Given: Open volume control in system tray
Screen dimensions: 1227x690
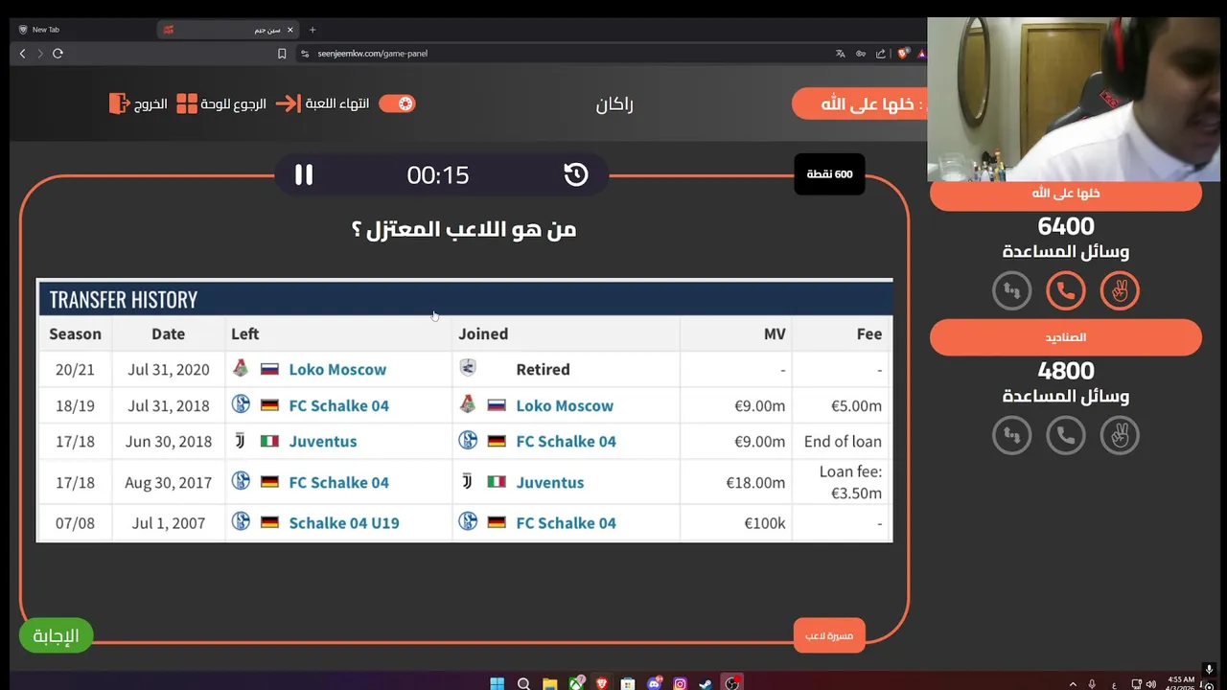Looking at the screenshot, I should point(1149,683).
